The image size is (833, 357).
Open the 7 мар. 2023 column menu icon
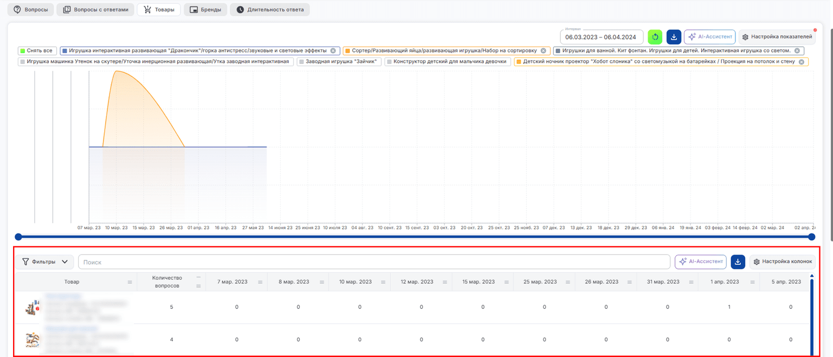[x=260, y=282]
